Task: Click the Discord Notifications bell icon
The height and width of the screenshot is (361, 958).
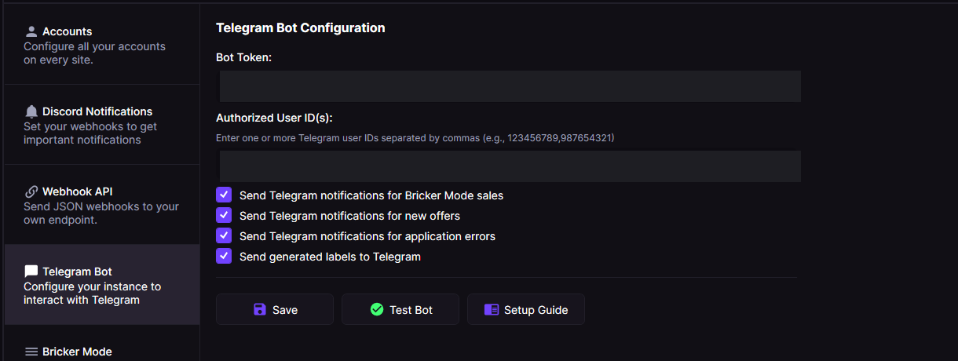Action: tap(31, 111)
